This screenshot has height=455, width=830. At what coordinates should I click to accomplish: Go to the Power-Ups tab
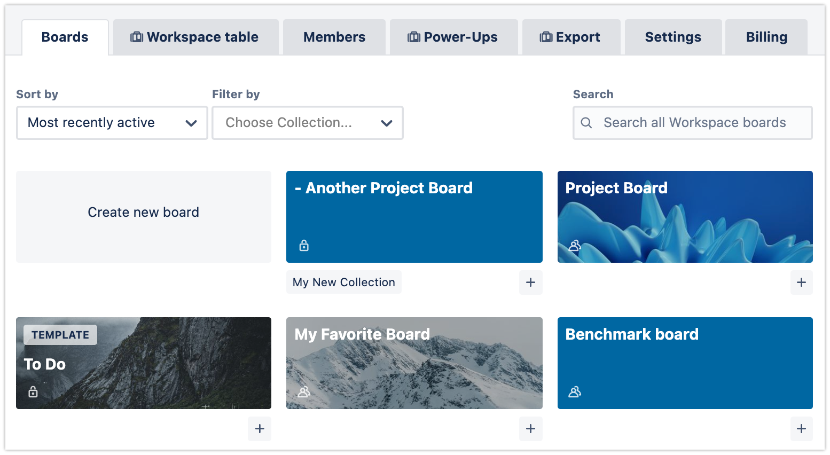[453, 37]
